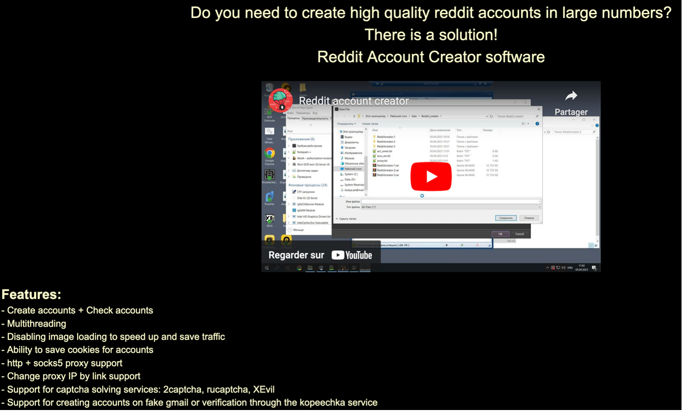Viewport: 684px width, 412px height.
Task: Play the embedded YouTube video
Action: coord(430,176)
